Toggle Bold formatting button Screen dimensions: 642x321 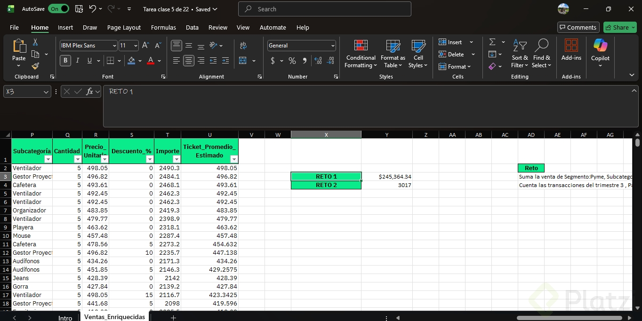tap(65, 61)
